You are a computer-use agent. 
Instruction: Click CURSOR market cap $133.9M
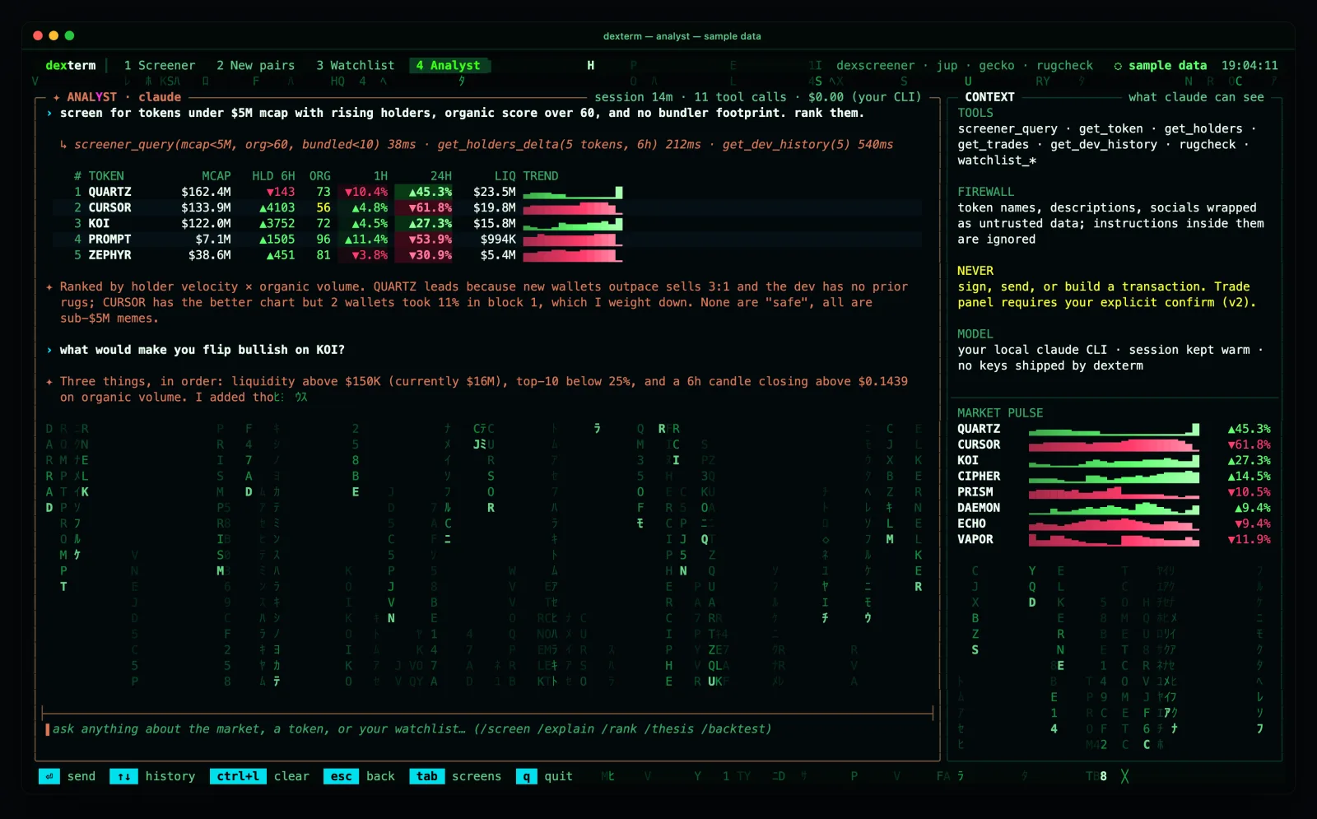tap(206, 207)
